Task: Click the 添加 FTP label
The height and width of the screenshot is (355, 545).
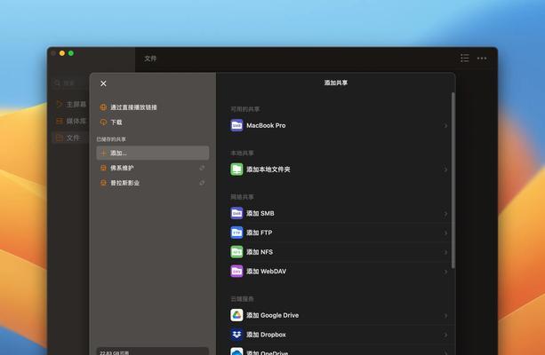Action: pos(260,233)
